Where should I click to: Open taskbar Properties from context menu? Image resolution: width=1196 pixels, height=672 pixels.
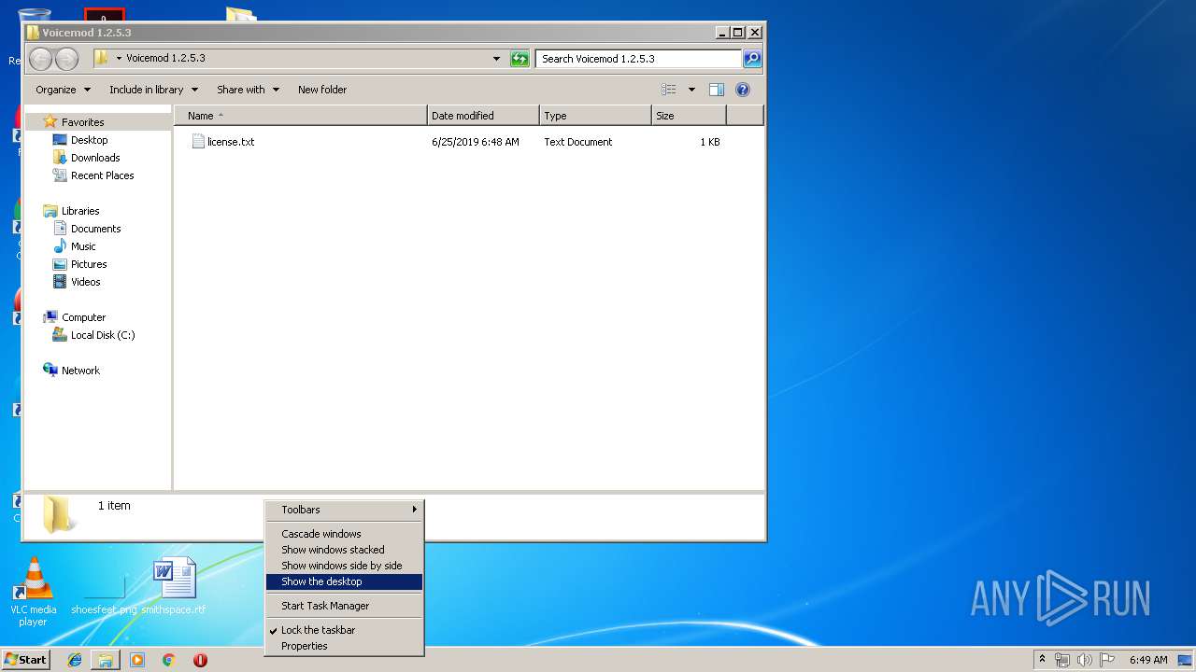click(x=344, y=646)
